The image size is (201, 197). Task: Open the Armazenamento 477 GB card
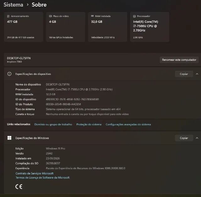[x=24, y=27]
